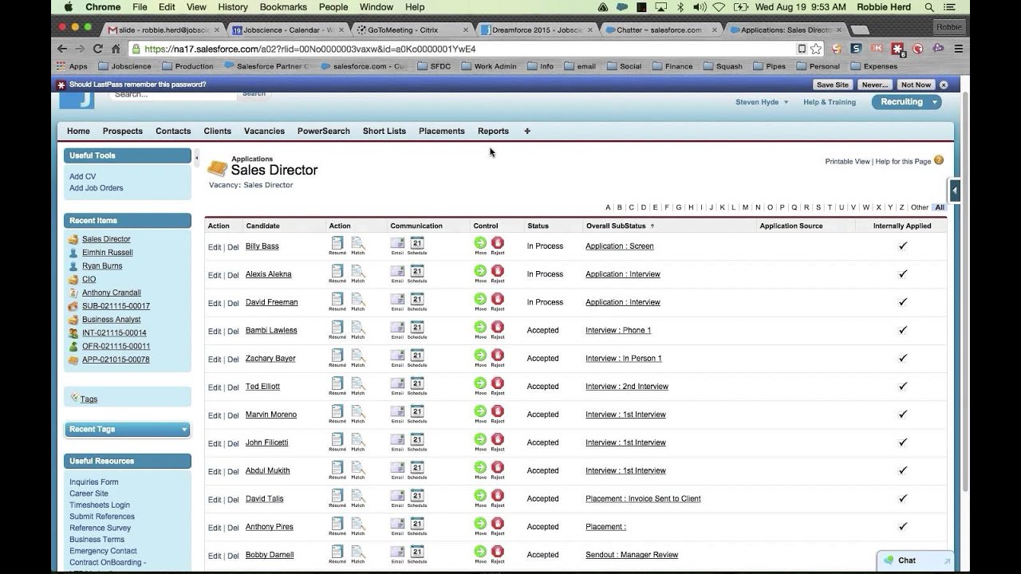Show All in the alphabet filter
This screenshot has height=574, width=1021.
pyautogui.click(x=940, y=207)
